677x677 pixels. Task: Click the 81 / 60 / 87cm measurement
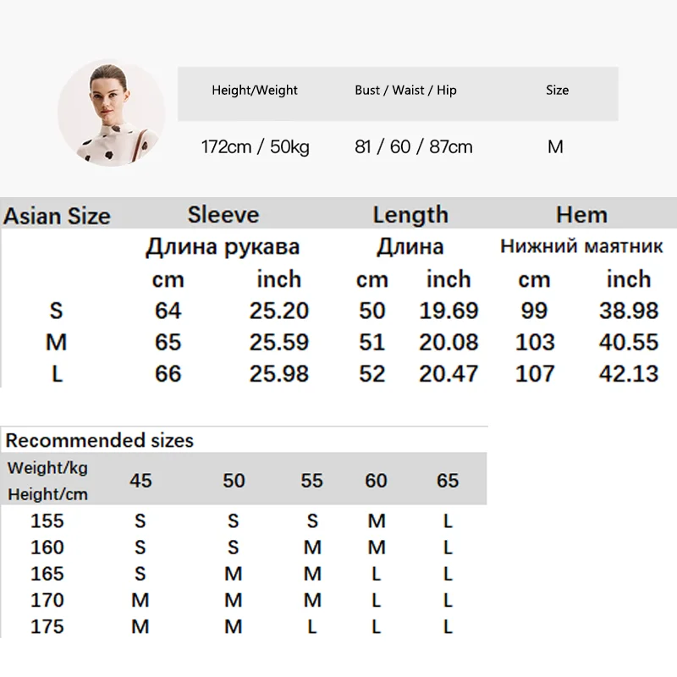pyautogui.click(x=413, y=147)
